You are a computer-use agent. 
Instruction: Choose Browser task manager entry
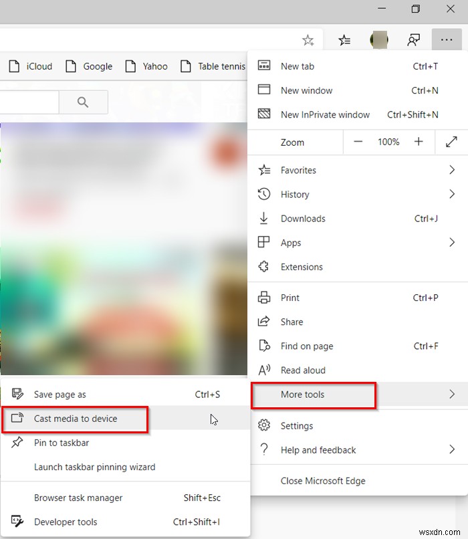(x=126, y=498)
